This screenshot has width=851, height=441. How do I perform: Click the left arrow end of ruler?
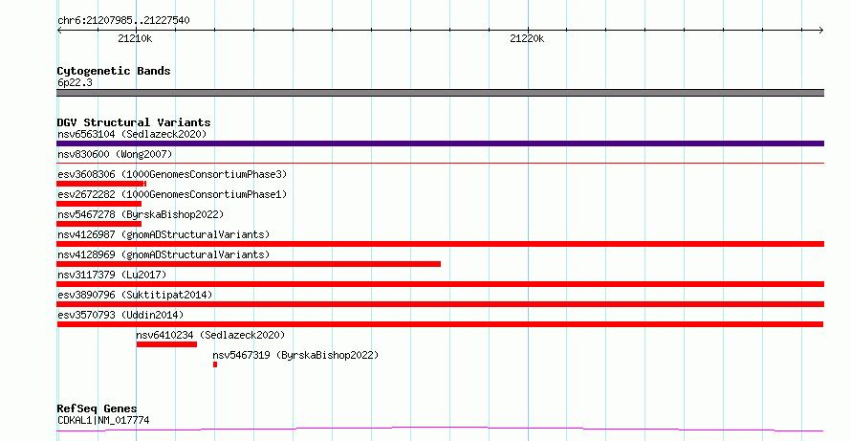coord(59,31)
